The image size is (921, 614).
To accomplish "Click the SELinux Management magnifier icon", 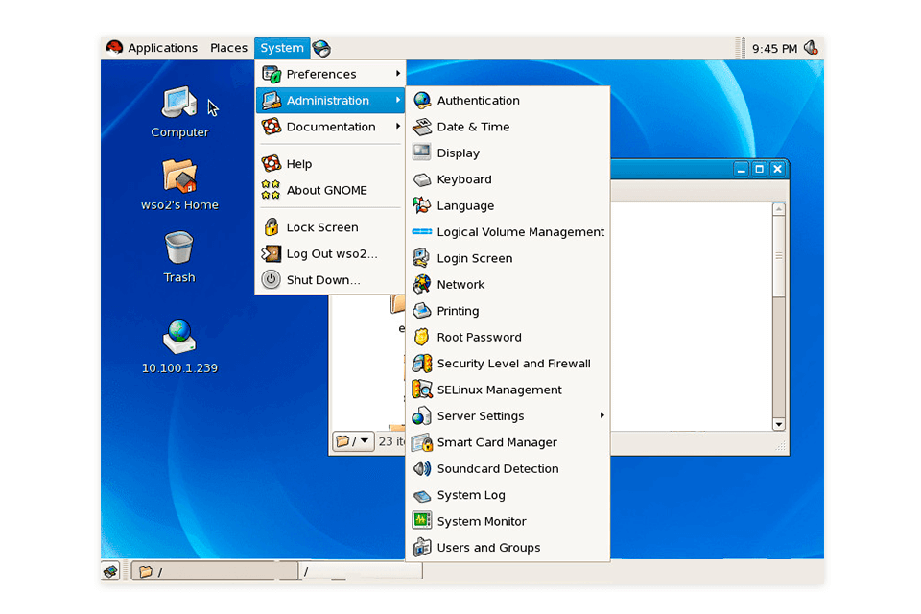I will [422, 389].
